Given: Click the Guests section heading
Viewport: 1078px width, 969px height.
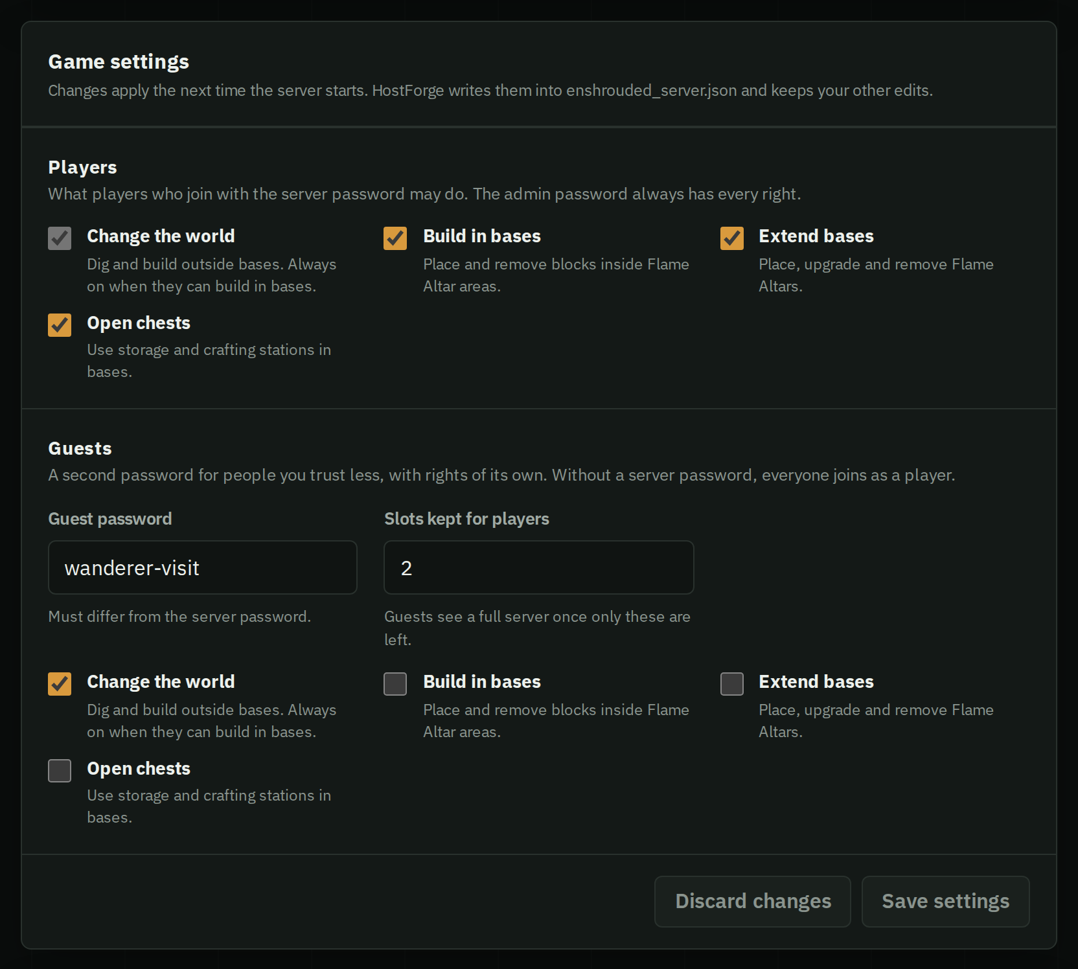Looking at the screenshot, I should click(x=80, y=448).
